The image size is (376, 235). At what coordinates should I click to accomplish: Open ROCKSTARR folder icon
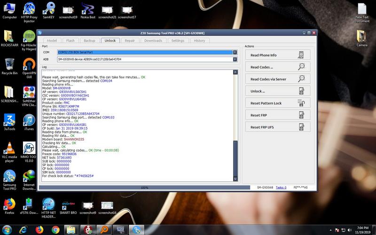pos(9,39)
